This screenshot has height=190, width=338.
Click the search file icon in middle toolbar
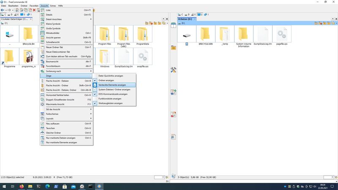pyautogui.click(x=173, y=137)
